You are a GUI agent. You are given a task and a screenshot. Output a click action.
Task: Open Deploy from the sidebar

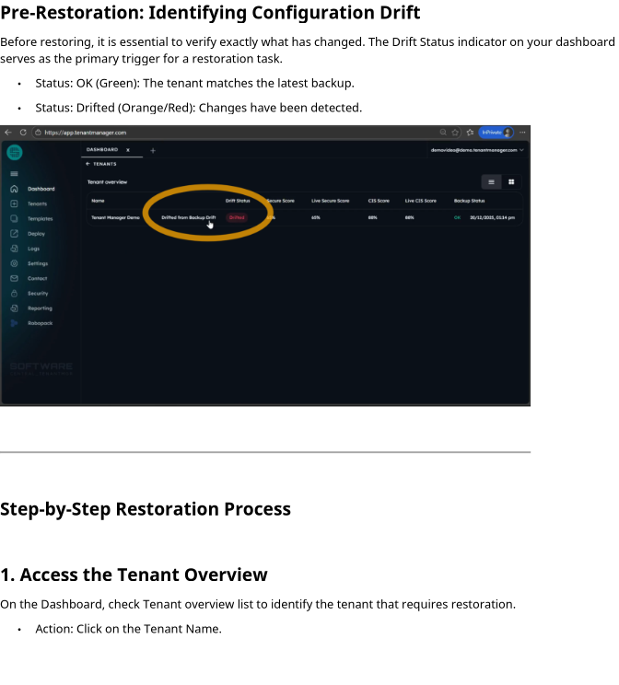pos(14,234)
